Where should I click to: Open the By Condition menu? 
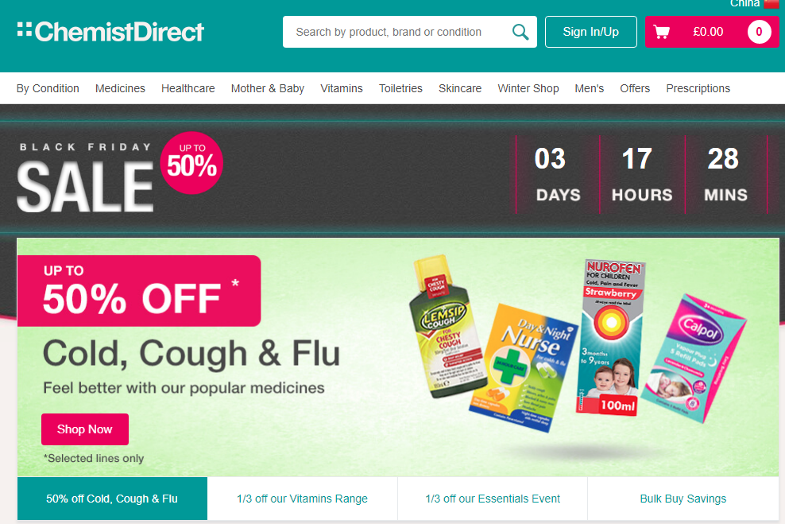pos(48,89)
